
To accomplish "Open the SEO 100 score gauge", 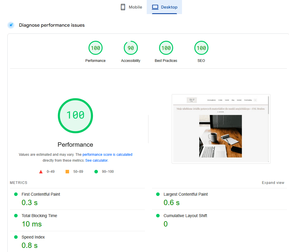I will (x=201, y=48).
